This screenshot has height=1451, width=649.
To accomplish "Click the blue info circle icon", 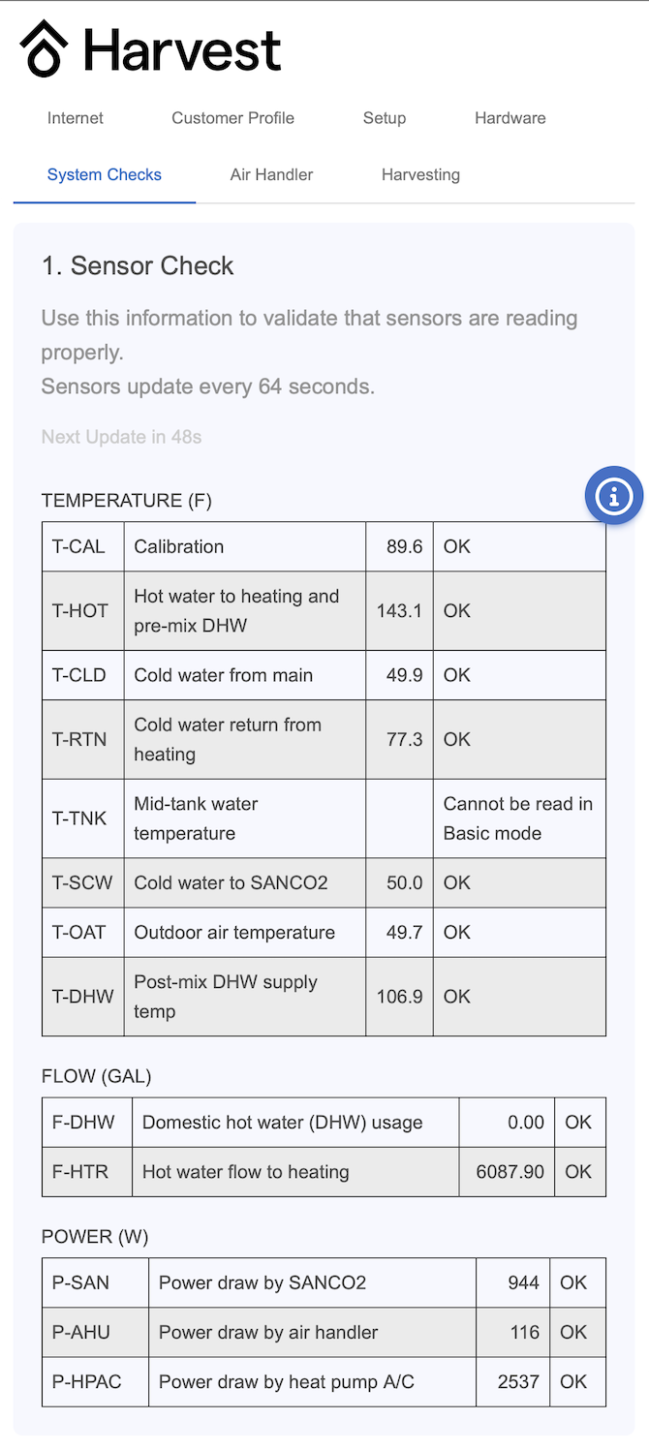I will [614, 496].
